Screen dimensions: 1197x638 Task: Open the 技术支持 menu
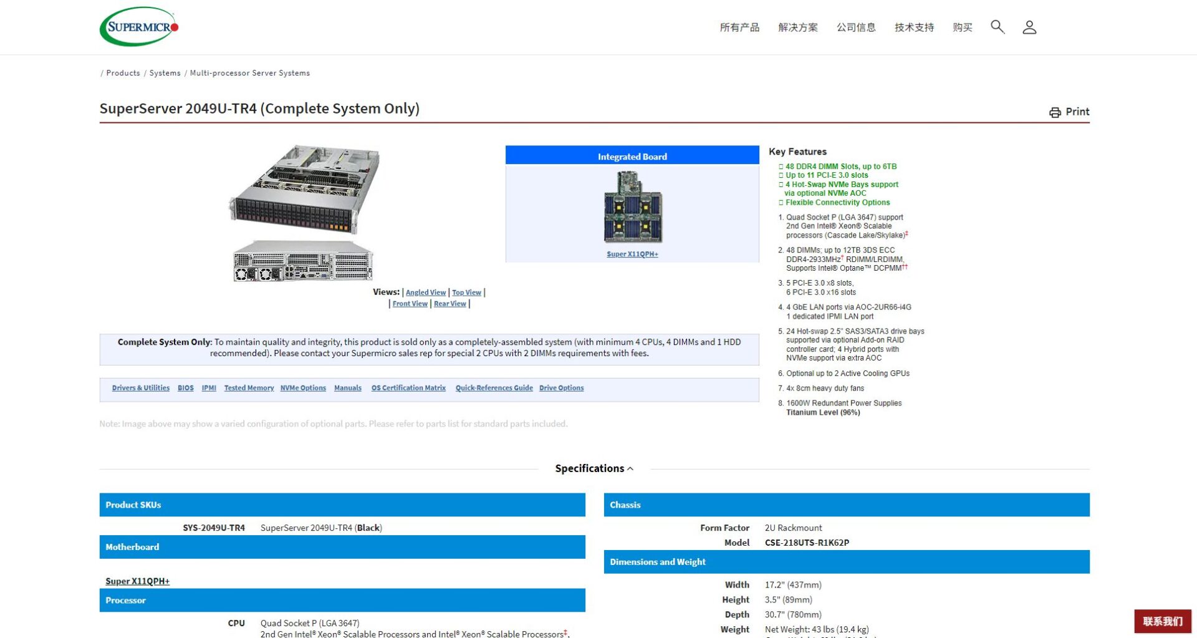(913, 27)
